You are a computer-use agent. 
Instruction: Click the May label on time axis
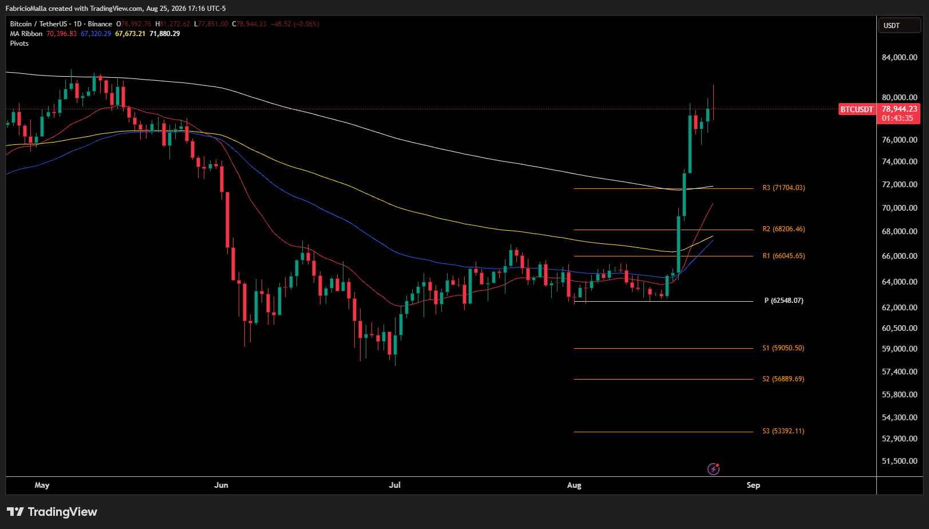(42, 485)
